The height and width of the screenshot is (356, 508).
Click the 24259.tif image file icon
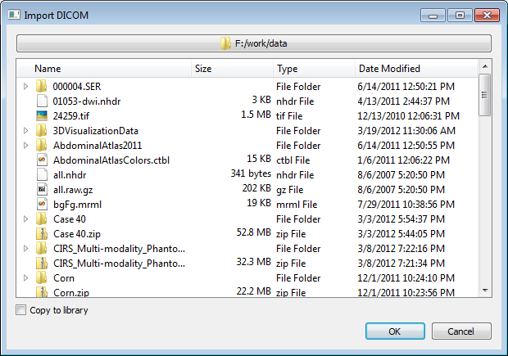(42, 116)
